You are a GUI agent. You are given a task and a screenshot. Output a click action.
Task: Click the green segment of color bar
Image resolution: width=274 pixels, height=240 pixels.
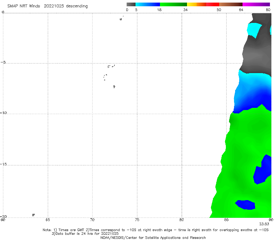173,4
